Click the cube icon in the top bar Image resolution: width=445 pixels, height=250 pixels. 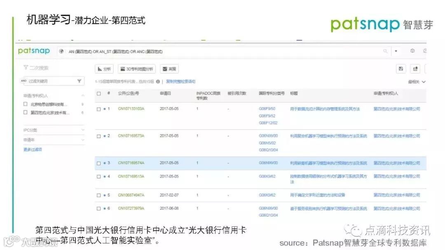click(x=412, y=51)
